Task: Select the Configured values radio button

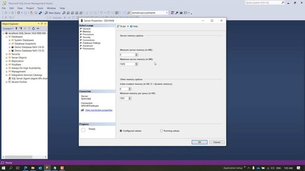Action: pos(121,131)
